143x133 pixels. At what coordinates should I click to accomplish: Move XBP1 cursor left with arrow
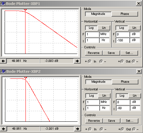tap(3, 61)
